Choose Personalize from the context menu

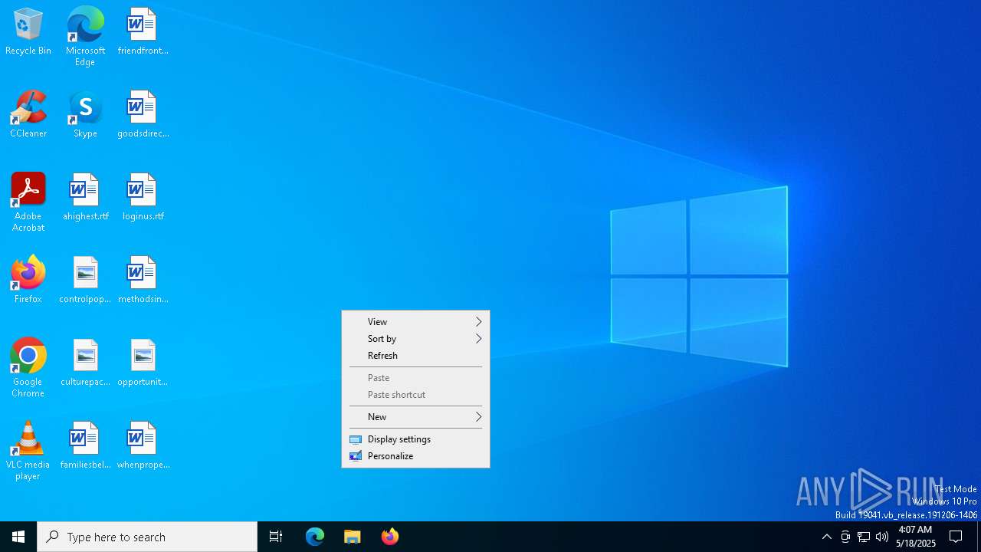(415, 456)
